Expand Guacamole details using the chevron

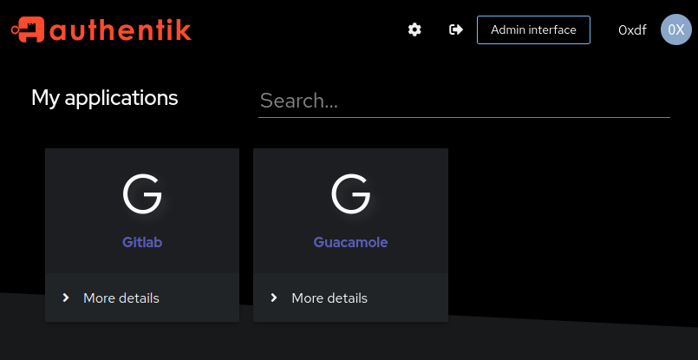tap(274, 298)
